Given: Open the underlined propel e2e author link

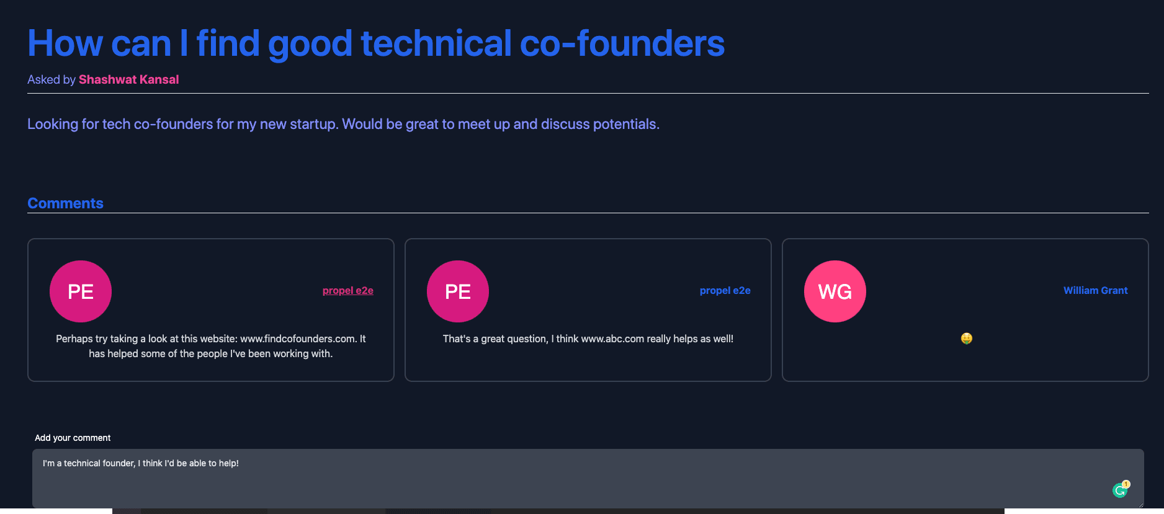Looking at the screenshot, I should pos(348,290).
